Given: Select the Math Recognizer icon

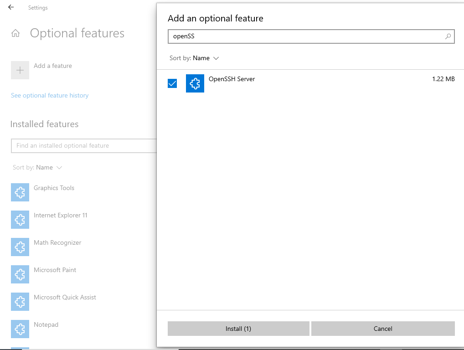Looking at the screenshot, I should coord(20,247).
